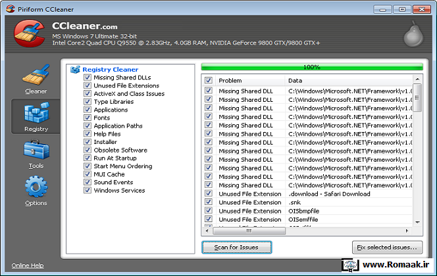This screenshot has width=437, height=276.
Task: Select the 'OISemffile' data cell
Action: pos(303,219)
